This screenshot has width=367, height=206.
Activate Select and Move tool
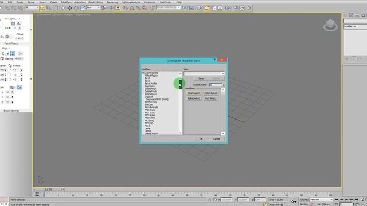(x=69, y=8)
